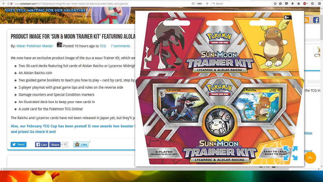323x182 pixels.
Task: Click the browser Search field
Action: pos(241,4)
